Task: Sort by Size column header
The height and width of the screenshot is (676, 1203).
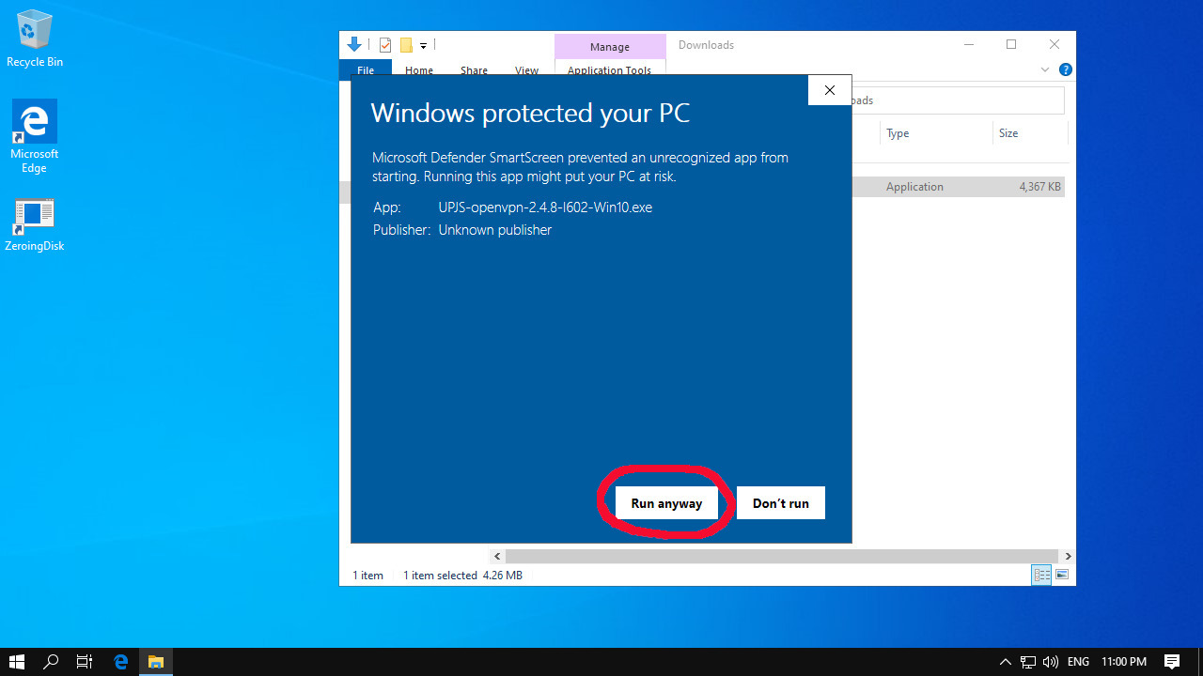Action: (x=1008, y=133)
